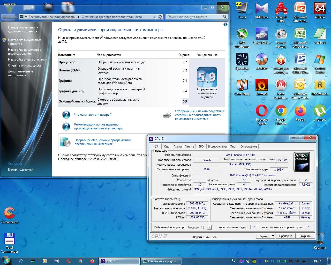The height and width of the screenshot is (265, 331).
Task: Open 'Центр поддержки' sidebar link
Action: coord(20,170)
